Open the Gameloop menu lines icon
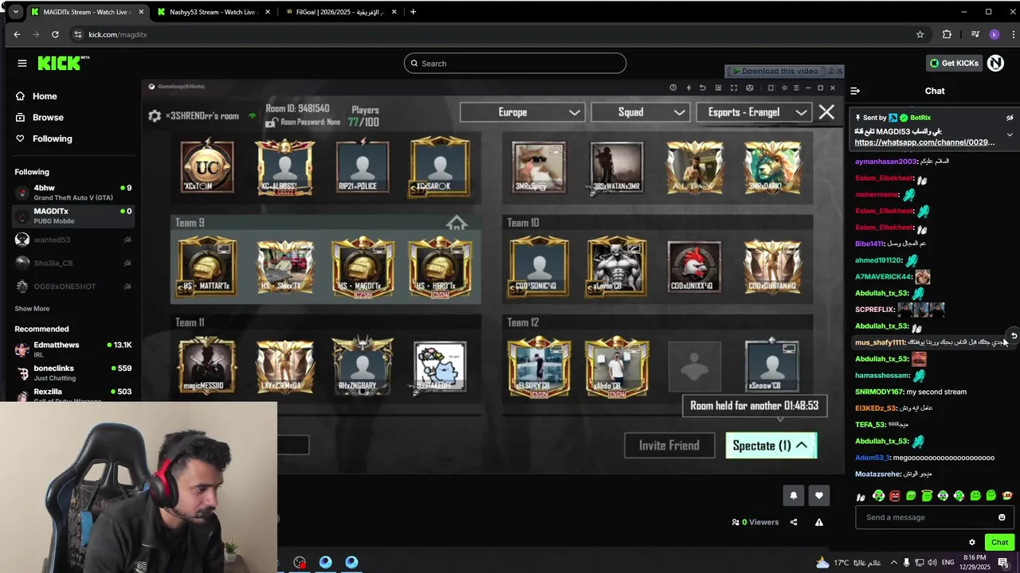Screen dimensions: 1020x573 coord(796,88)
